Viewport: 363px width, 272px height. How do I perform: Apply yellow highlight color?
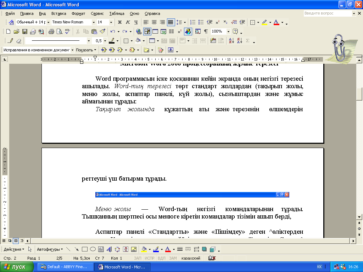click(x=264, y=22)
